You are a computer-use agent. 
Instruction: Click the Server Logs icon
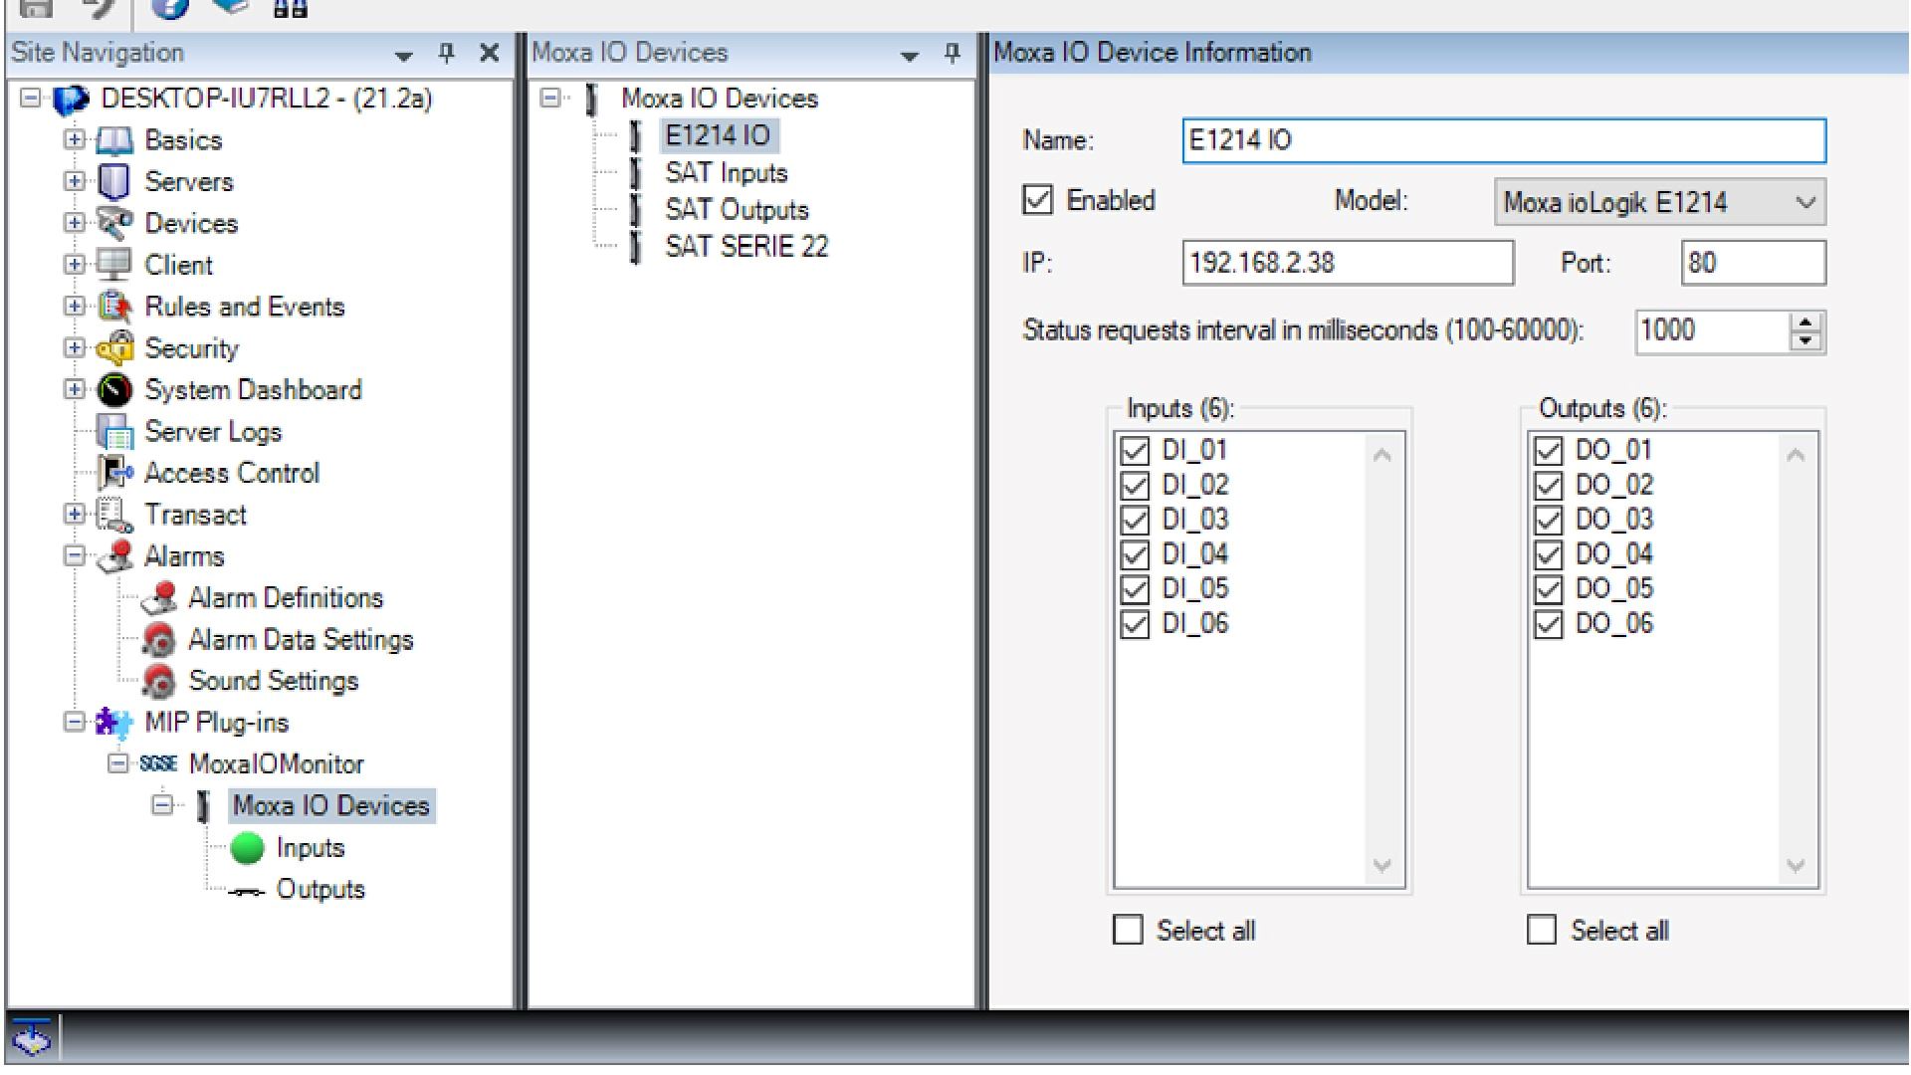114,432
